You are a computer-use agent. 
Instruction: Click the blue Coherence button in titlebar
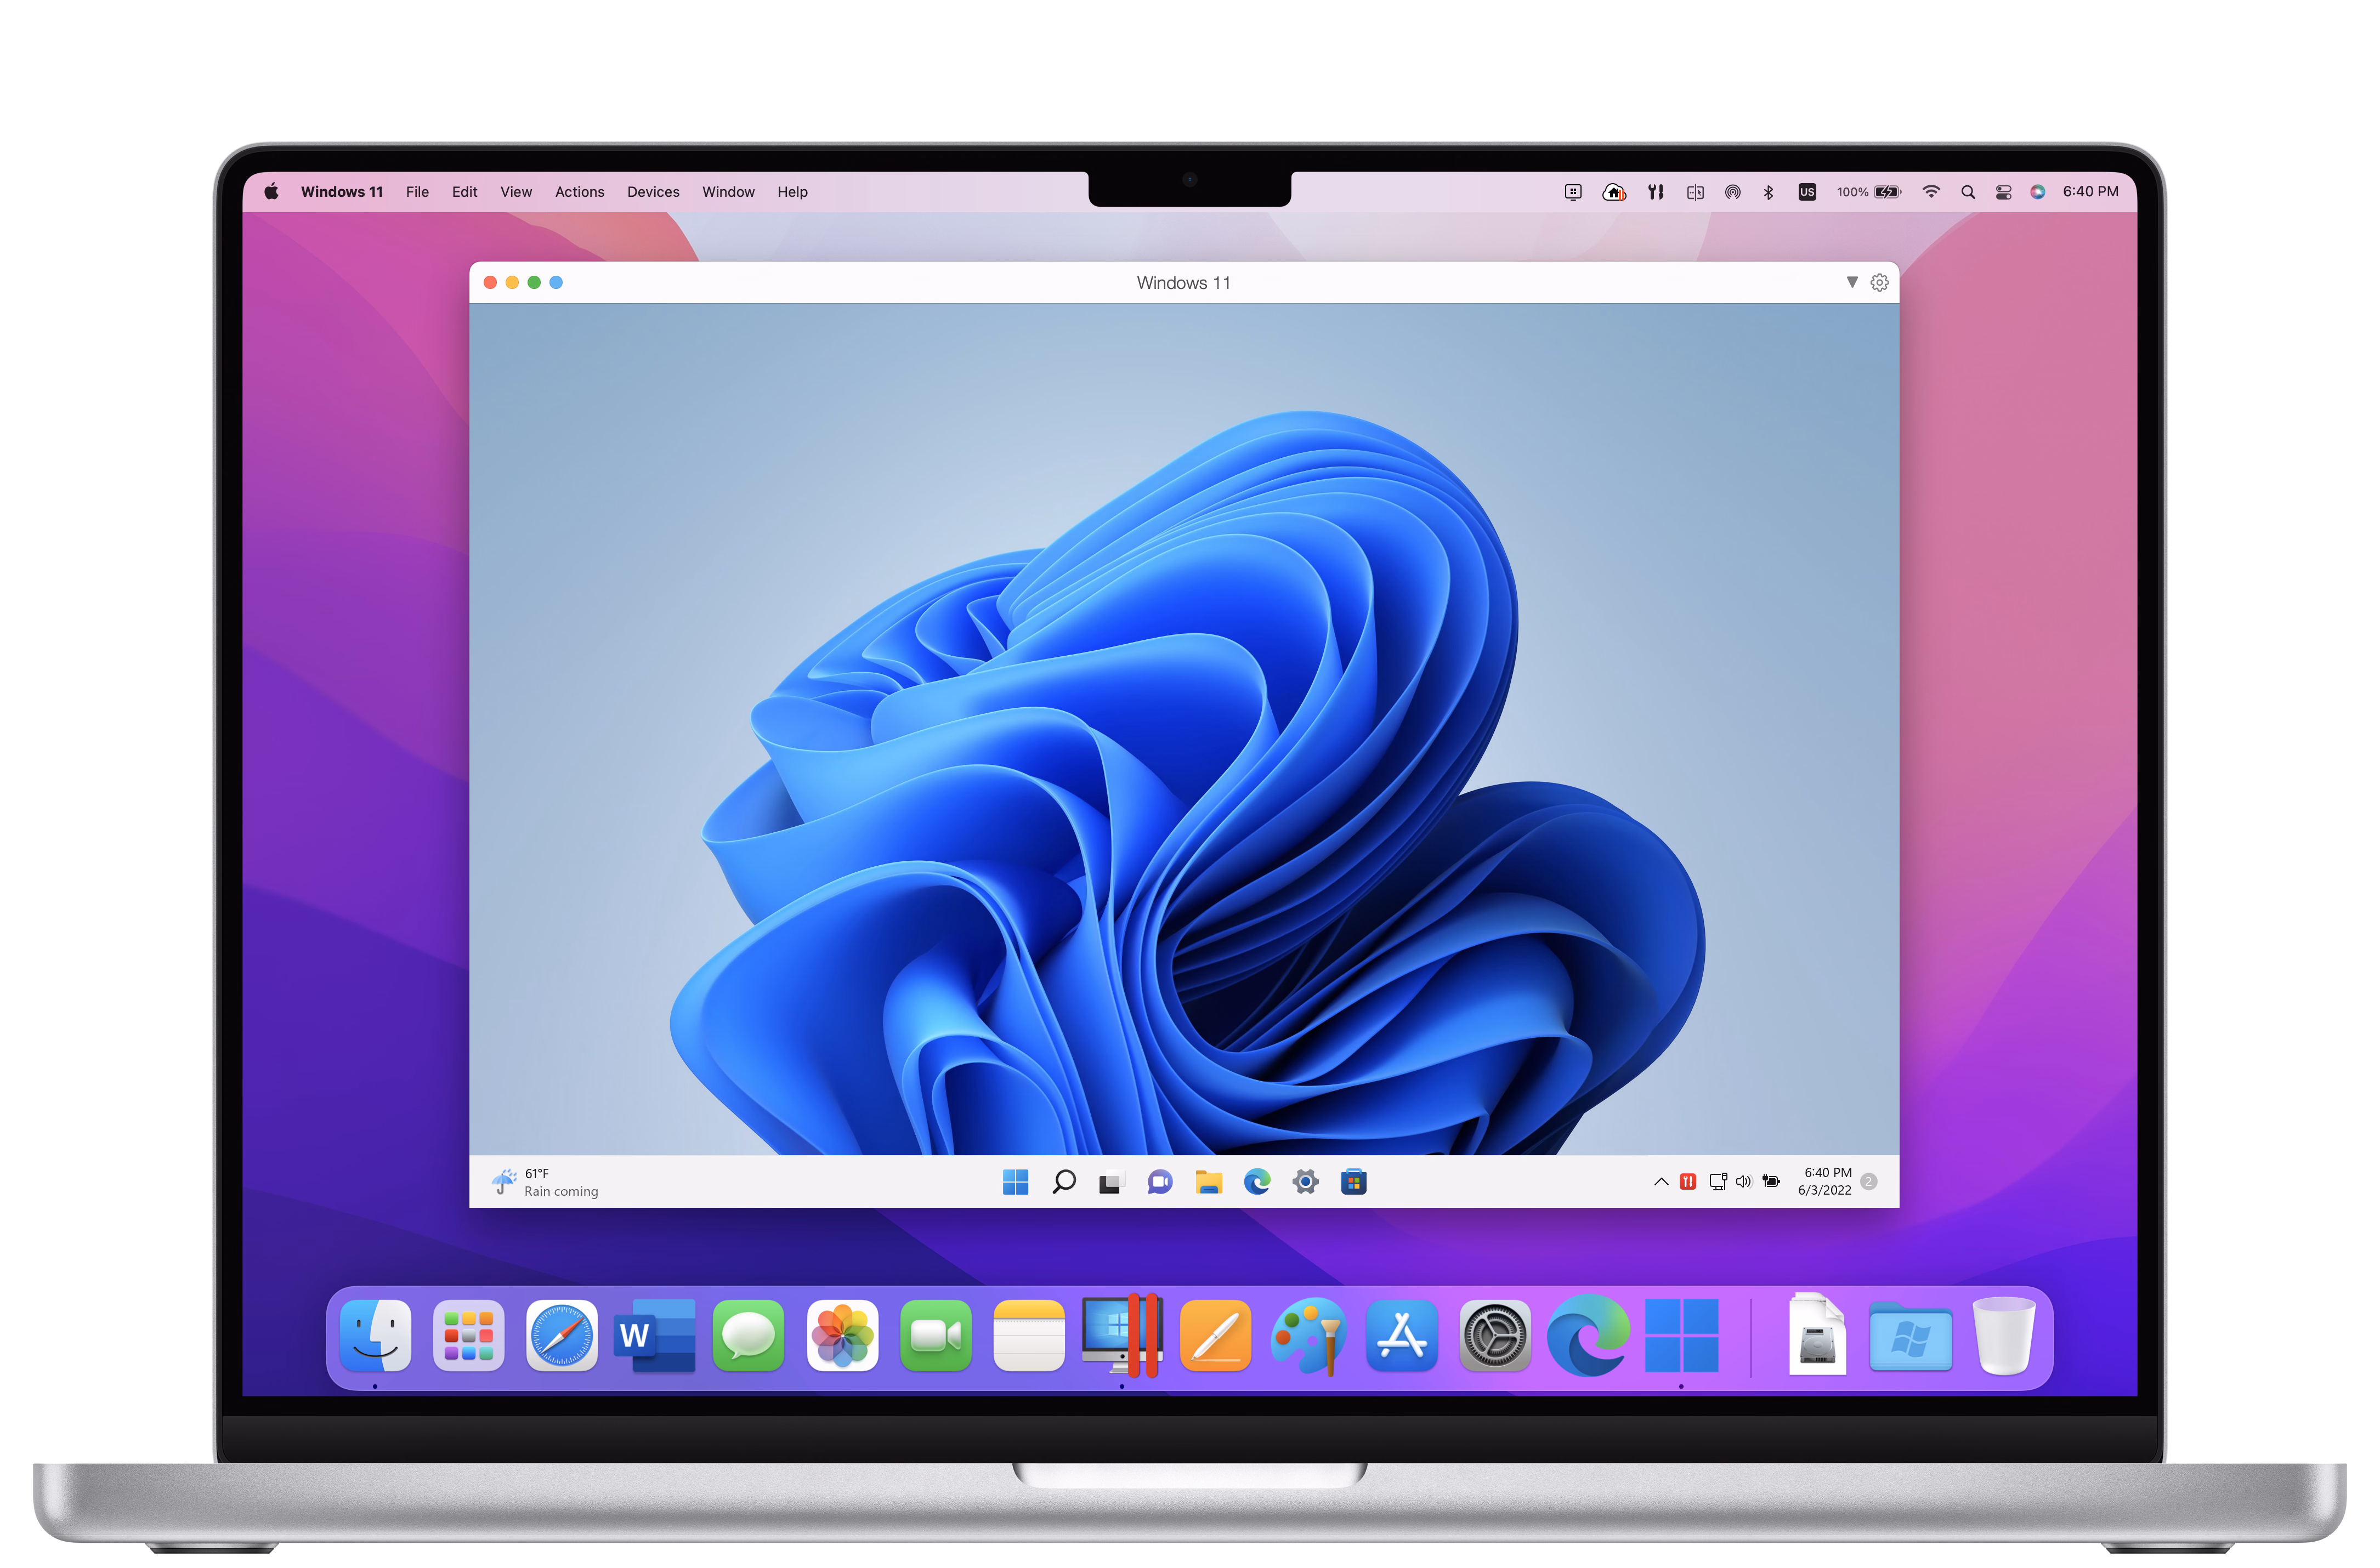pos(556,283)
